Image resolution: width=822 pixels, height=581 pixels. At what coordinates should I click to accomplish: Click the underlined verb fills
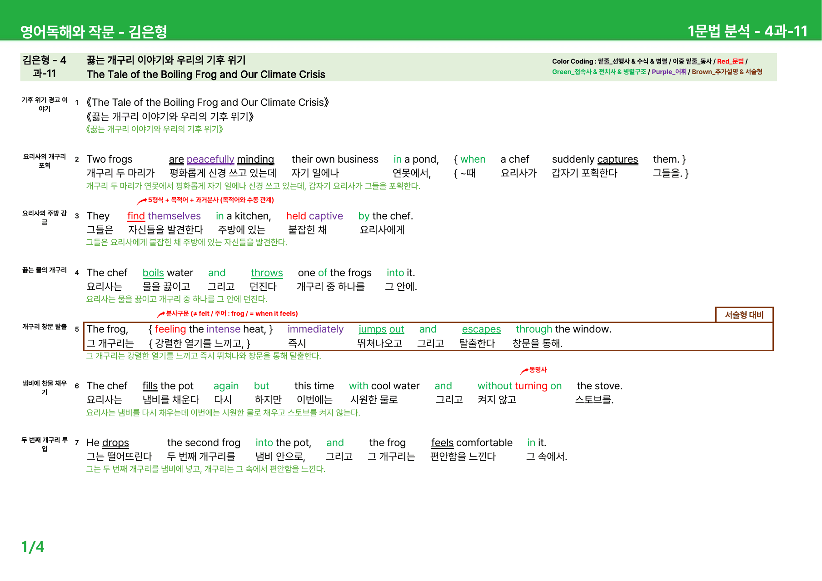150,386
